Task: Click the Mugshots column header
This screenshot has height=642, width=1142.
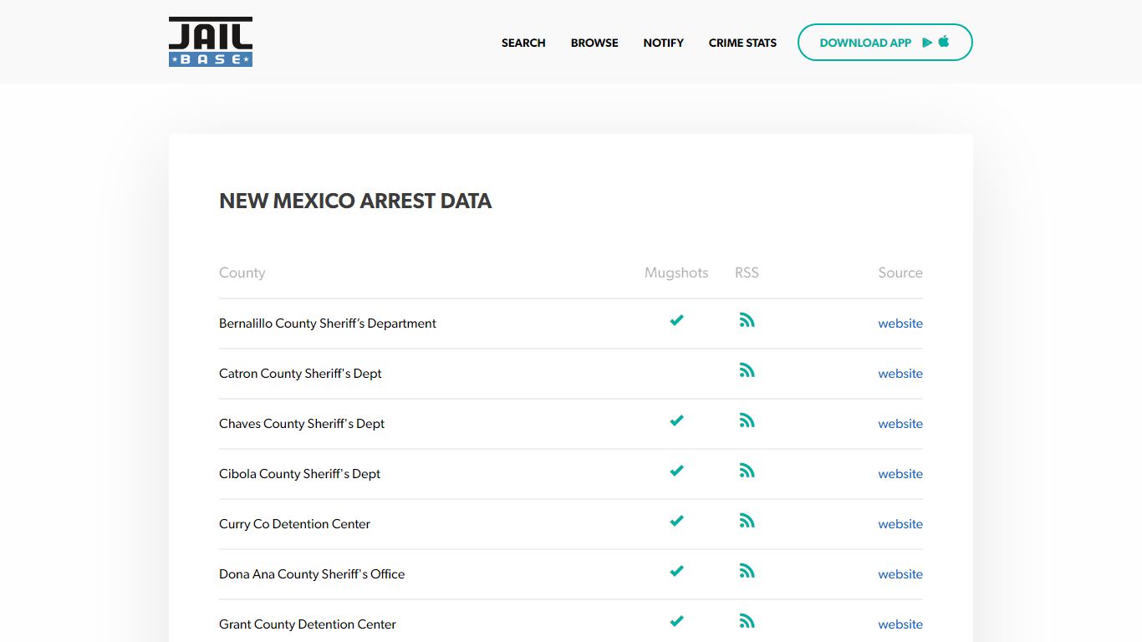Action: (x=676, y=273)
